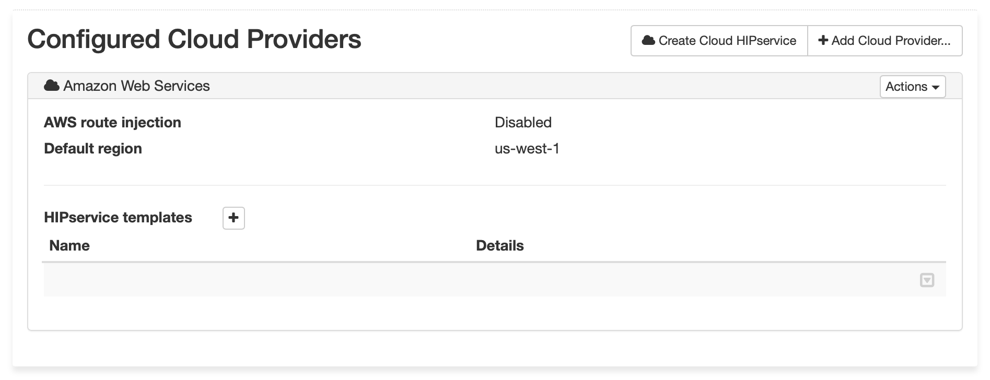990x380 pixels.
Task: Click the Add Cloud Provider button
Action: coord(885,41)
